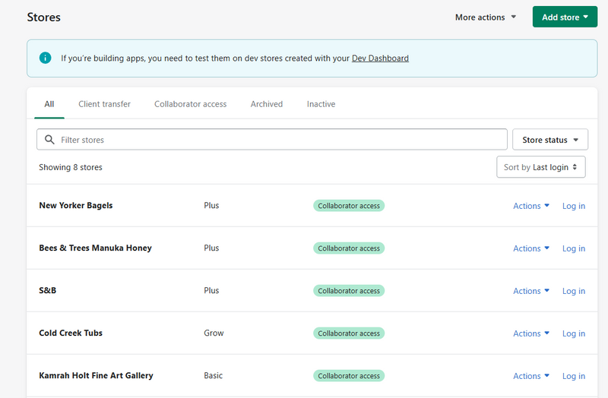Select the Collaborator access tab
Image resolution: width=608 pixels, height=398 pixels.
[x=190, y=104]
